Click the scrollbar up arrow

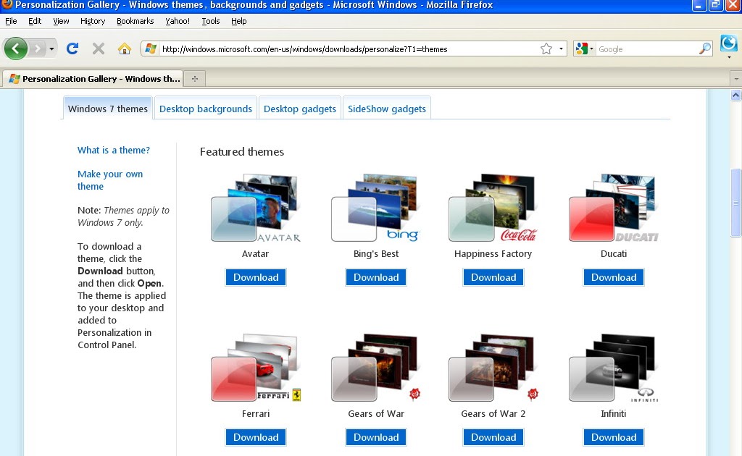(x=736, y=94)
